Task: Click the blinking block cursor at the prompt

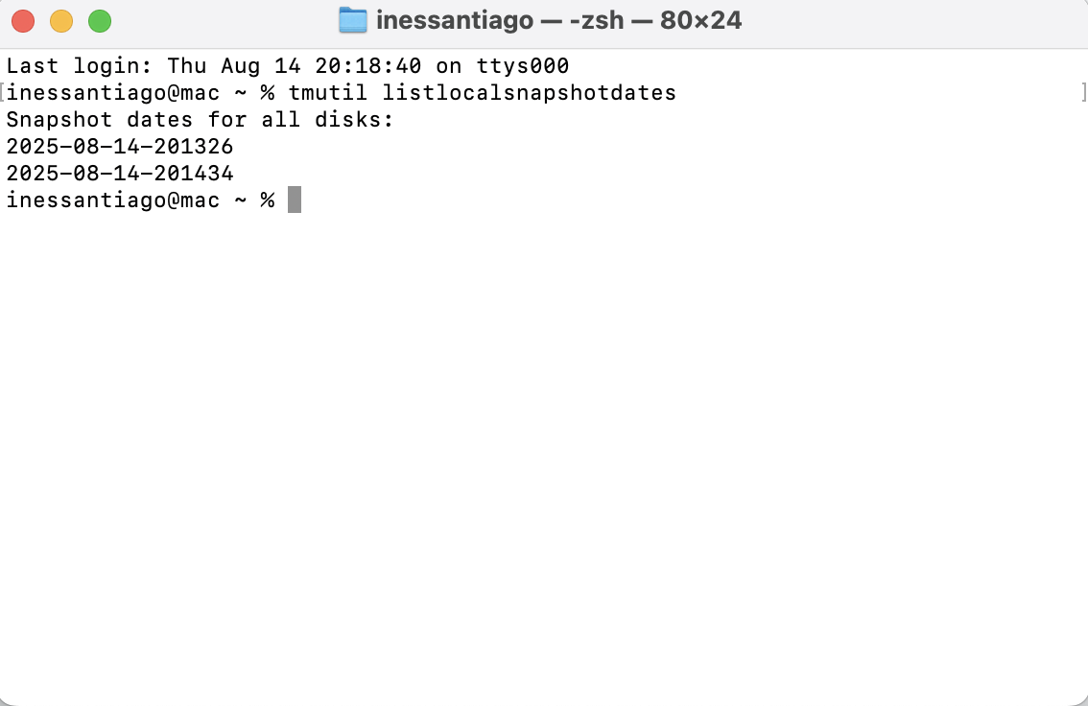Action: point(295,200)
